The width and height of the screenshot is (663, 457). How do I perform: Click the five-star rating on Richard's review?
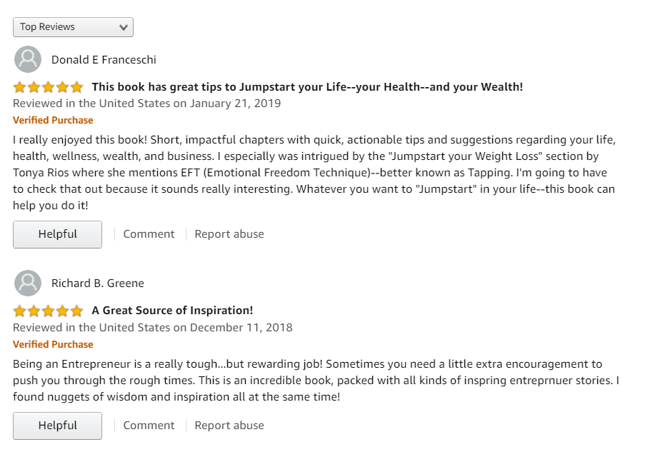point(48,311)
